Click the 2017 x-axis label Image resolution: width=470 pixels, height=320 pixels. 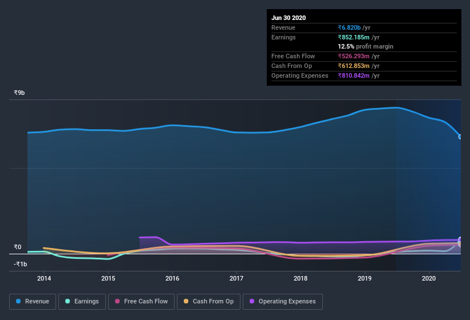[x=236, y=278]
